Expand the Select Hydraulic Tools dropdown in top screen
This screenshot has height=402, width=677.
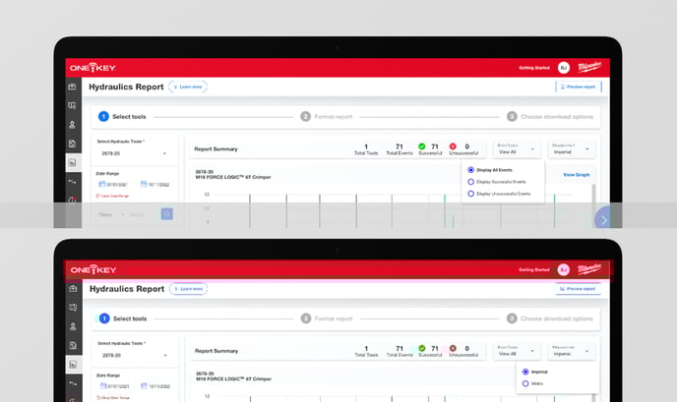click(134, 153)
